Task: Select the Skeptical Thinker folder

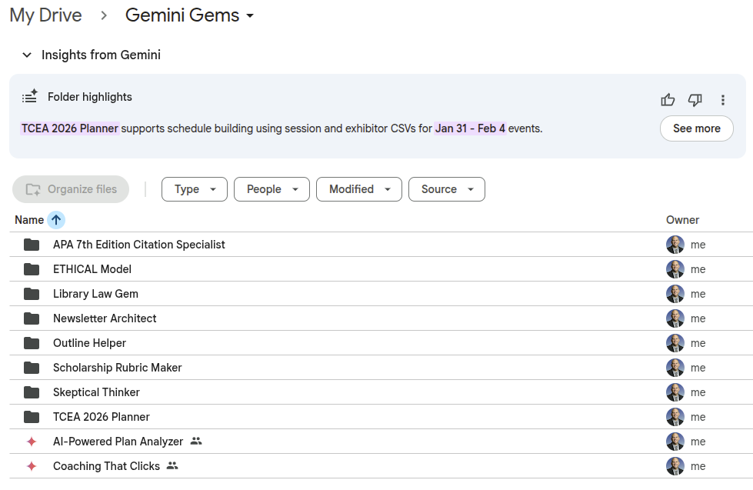Action: (x=96, y=392)
